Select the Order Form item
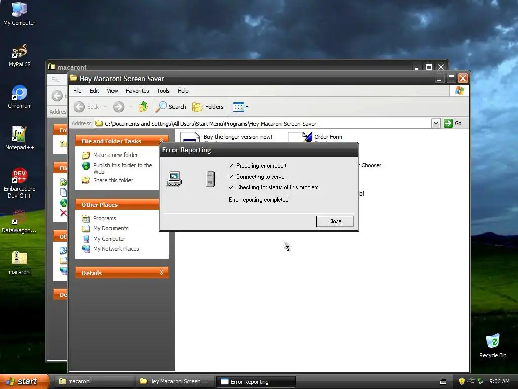The height and width of the screenshot is (389, 518). click(328, 137)
